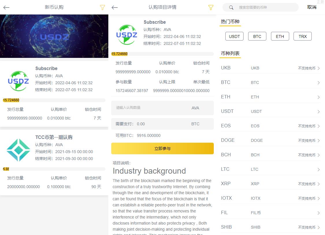Go back from 认购项目详情 page

pyautogui.click(x=115, y=8)
